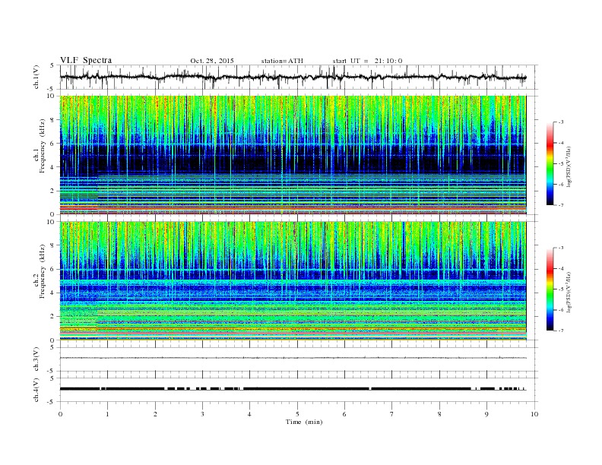
Task: Click inside the ch.1 spectrogram panel
Action: pyautogui.click(x=293, y=155)
